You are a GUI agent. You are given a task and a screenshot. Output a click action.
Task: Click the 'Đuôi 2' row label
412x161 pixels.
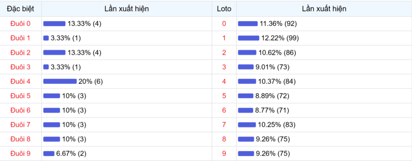tap(21, 53)
